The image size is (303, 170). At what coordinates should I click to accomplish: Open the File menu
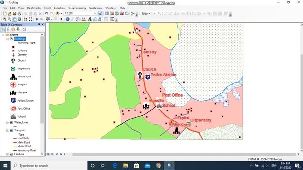point(5,8)
